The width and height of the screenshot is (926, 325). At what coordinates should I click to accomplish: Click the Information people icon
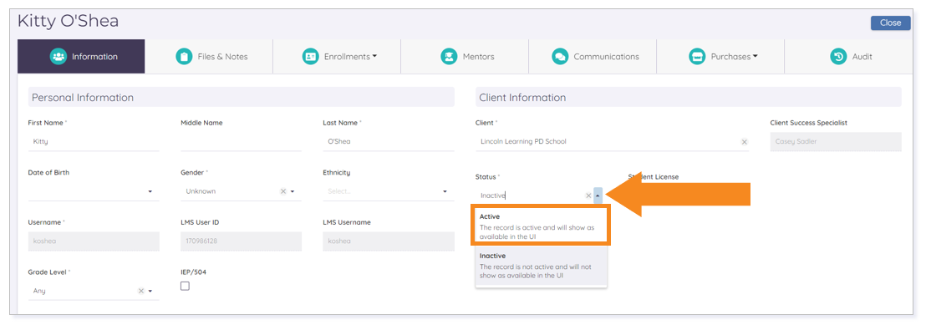pos(58,57)
